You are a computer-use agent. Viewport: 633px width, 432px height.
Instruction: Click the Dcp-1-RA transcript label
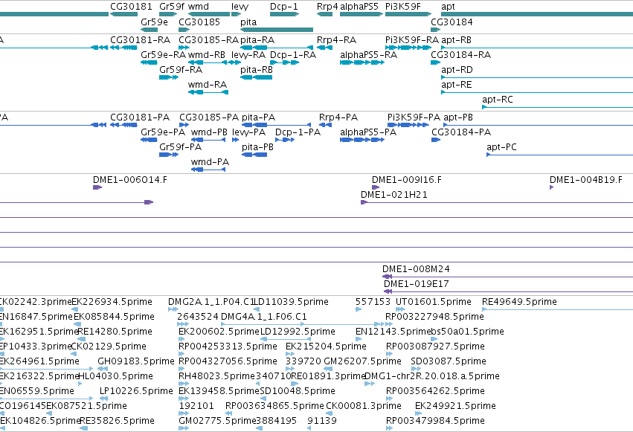point(293,55)
